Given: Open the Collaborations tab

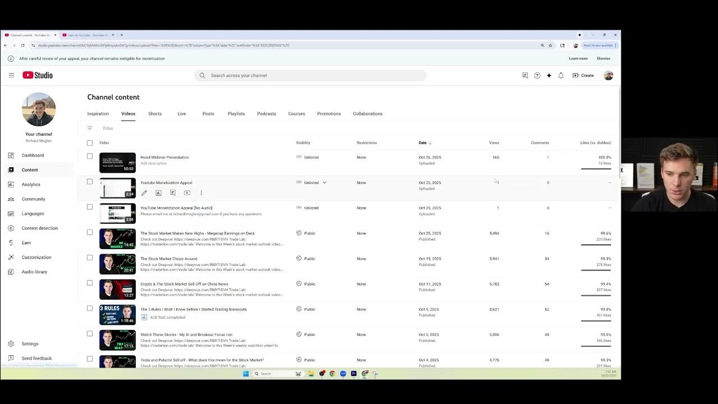Looking at the screenshot, I should [x=367, y=114].
